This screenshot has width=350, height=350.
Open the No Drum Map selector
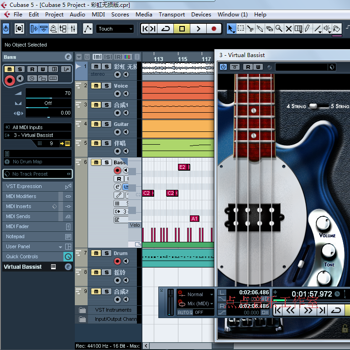pos(37,162)
